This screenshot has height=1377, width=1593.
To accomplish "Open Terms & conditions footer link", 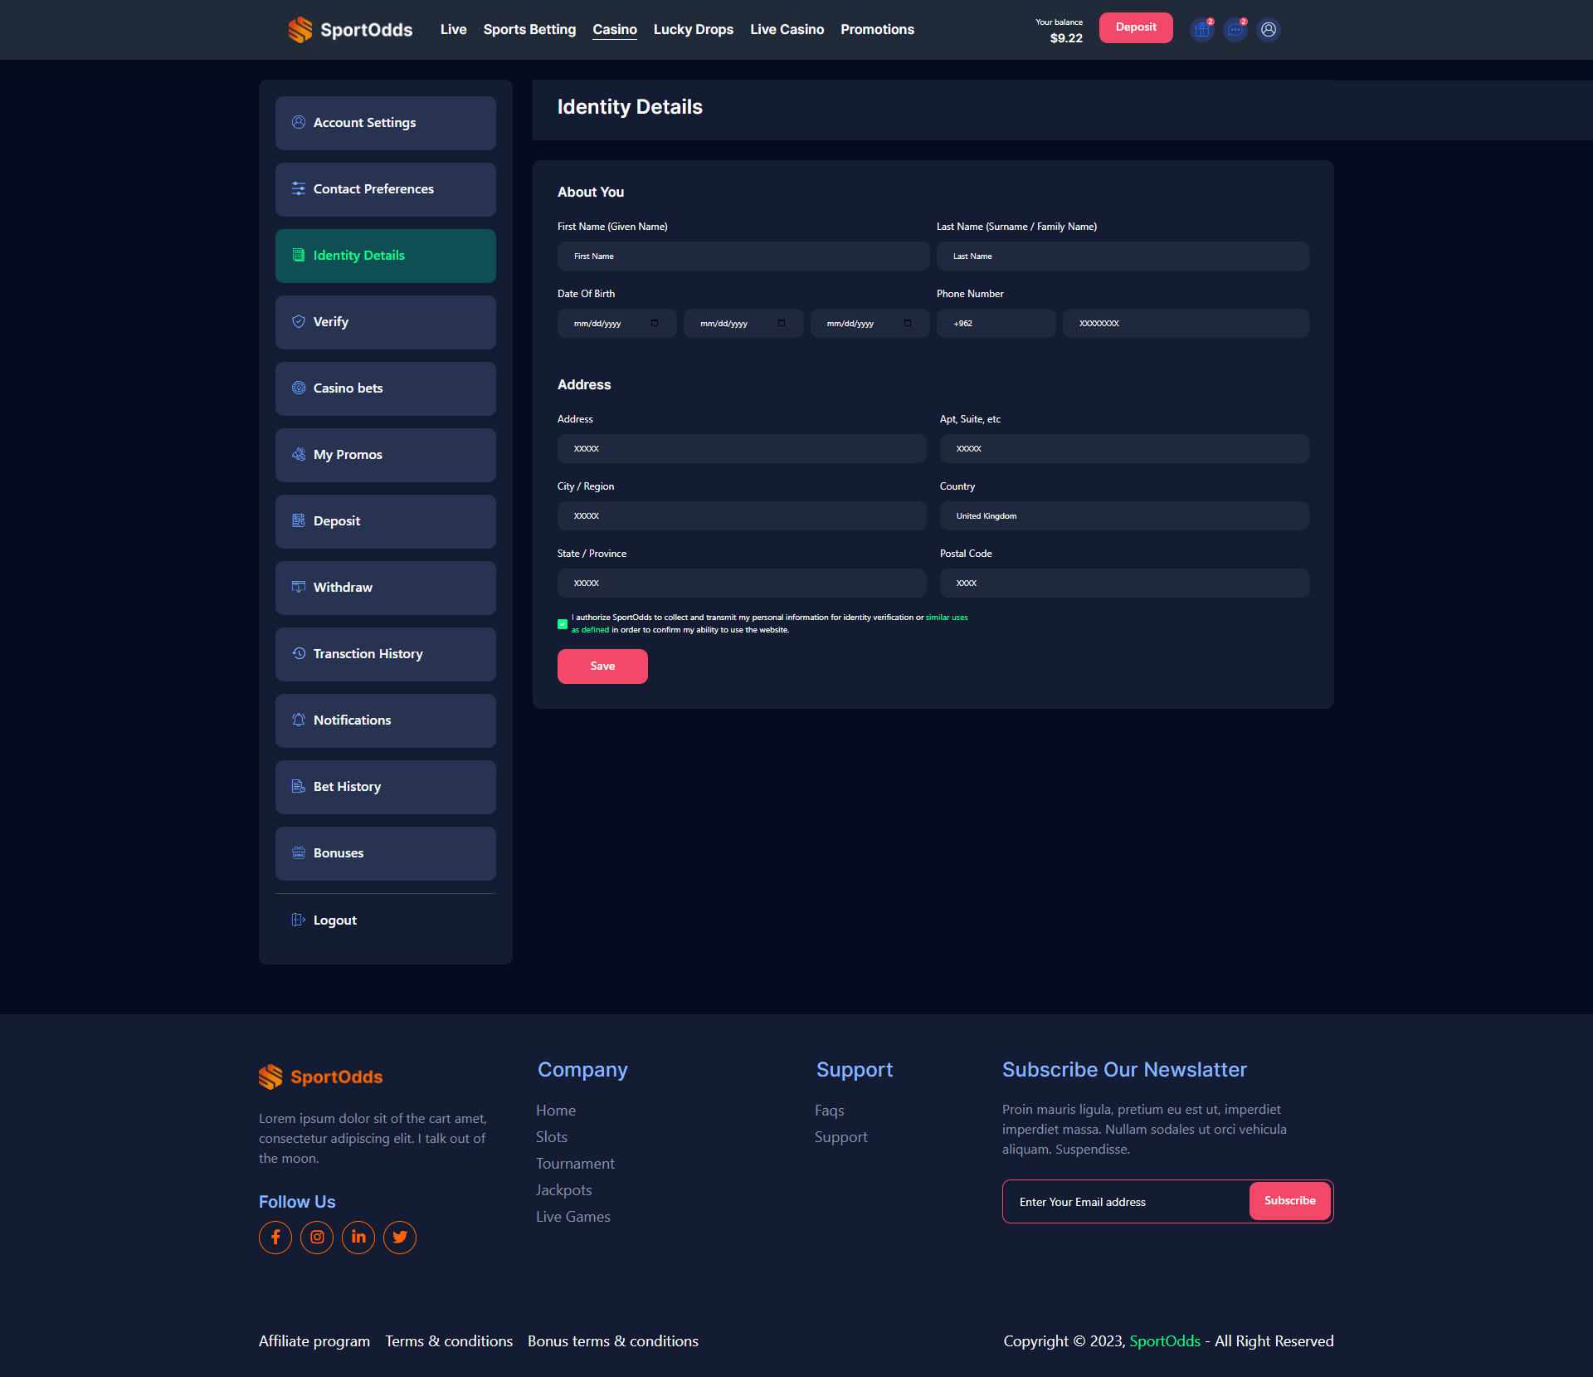I will pyautogui.click(x=449, y=1341).
